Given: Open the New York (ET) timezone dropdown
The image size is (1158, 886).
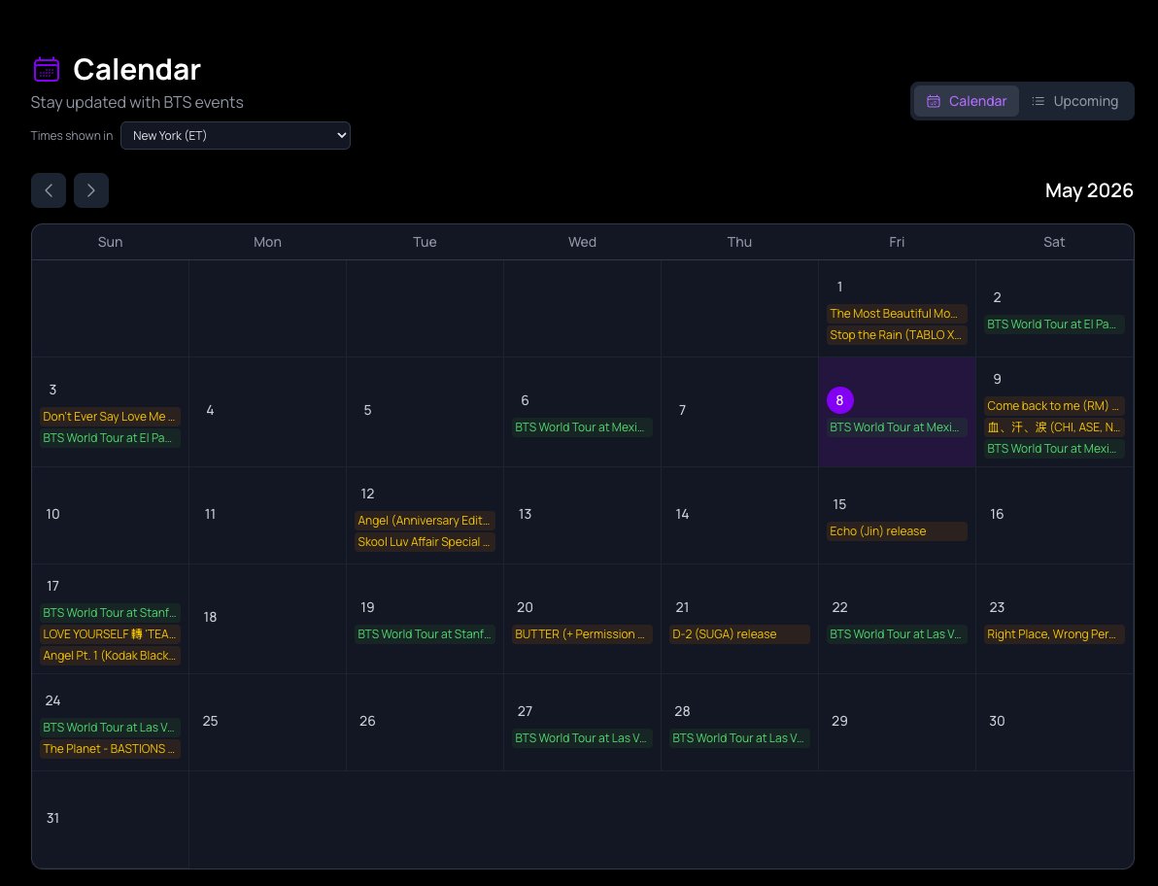Looking at the screenshot, I should click(x=236, y=136).
